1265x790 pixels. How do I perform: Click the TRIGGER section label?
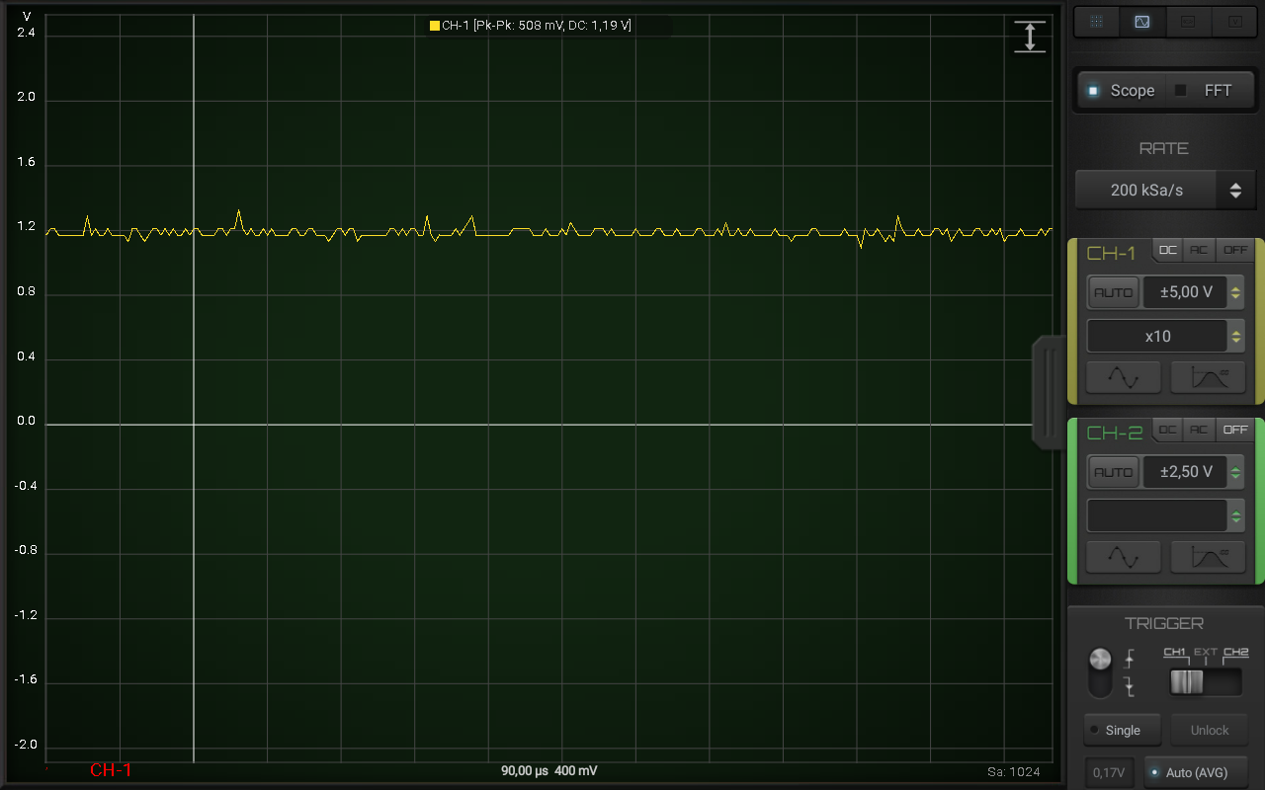coord(1163,623)
